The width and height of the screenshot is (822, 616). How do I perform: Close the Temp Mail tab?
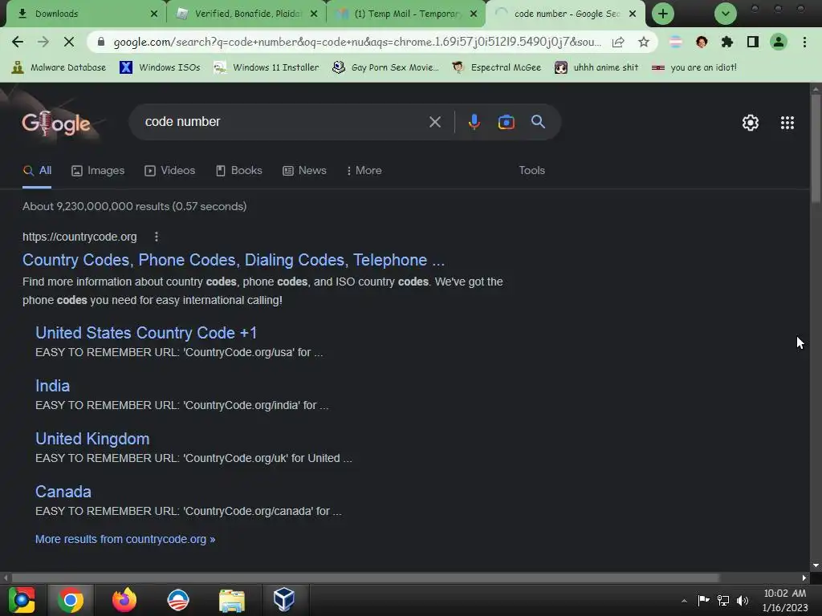(474, 14)
